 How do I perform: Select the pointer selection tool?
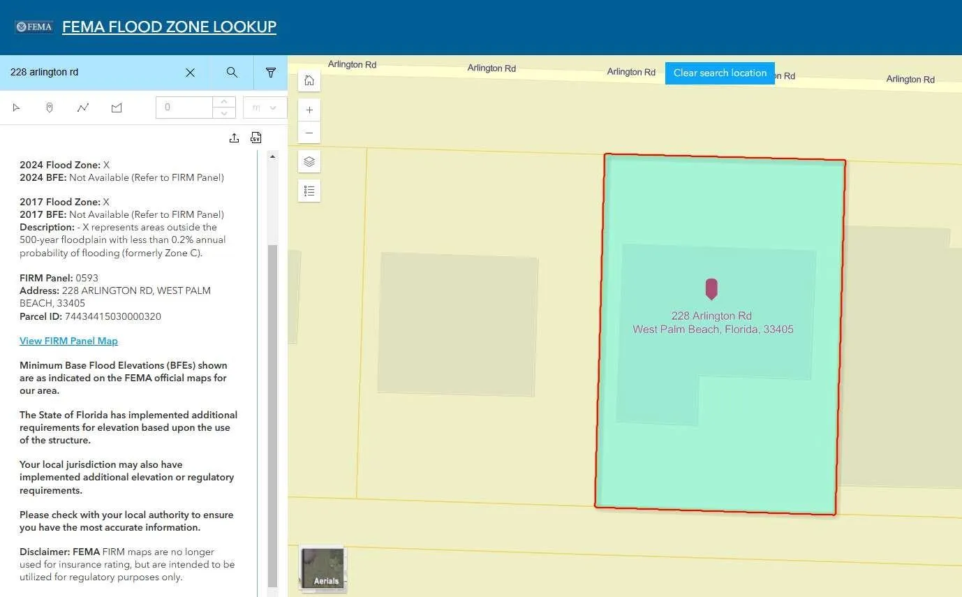16,108
